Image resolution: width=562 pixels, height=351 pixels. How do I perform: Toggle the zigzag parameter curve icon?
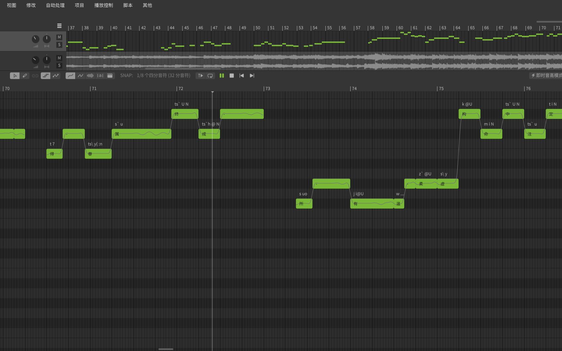81,76
